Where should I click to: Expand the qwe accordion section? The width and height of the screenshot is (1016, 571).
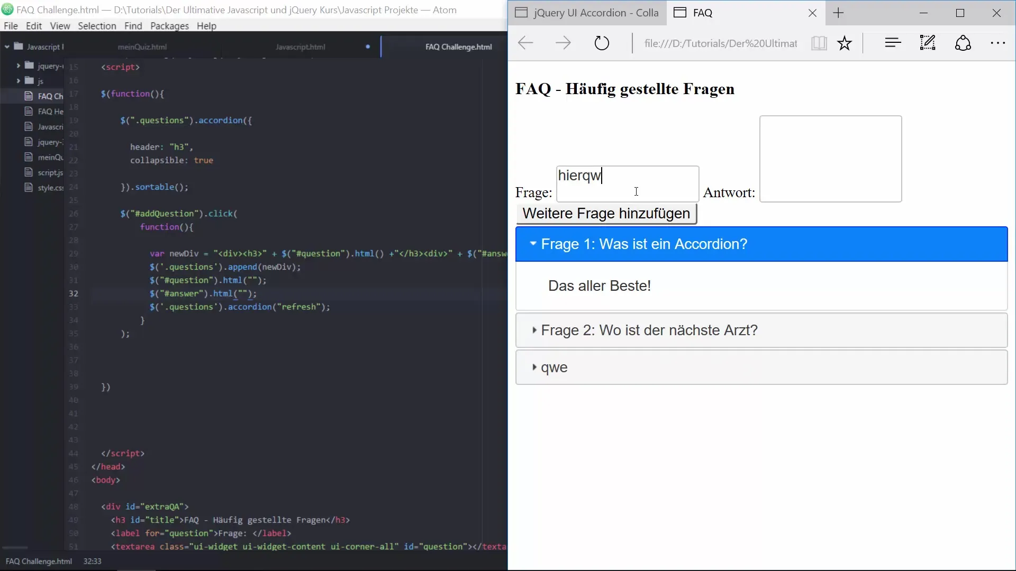coord(761,367)
